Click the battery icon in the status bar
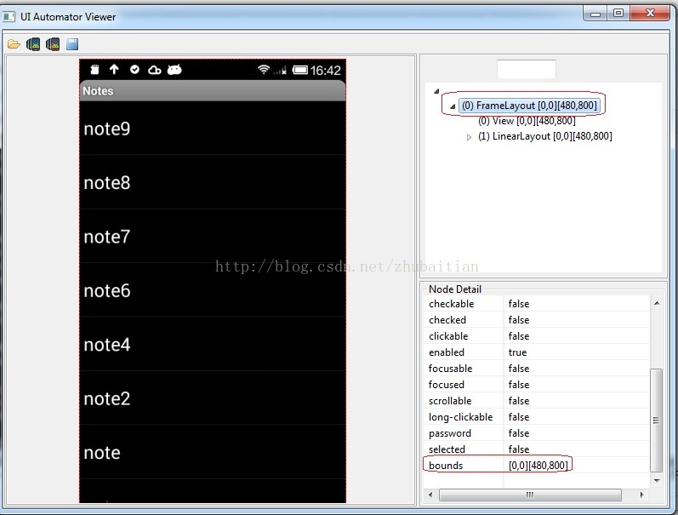This screenshot has height=515, width=678. point(299,70)
